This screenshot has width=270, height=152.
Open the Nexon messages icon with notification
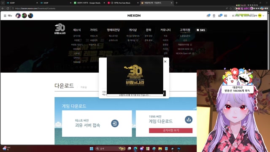click(220, 16)
